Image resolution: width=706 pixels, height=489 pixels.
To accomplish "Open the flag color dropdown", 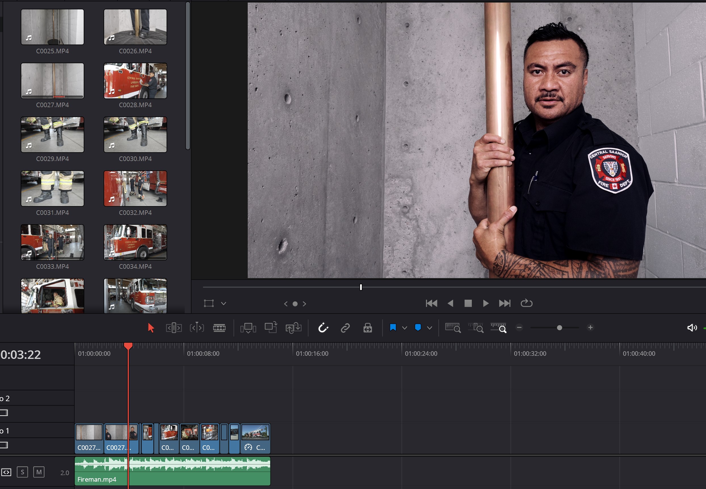I will click(x=405, y=328).
